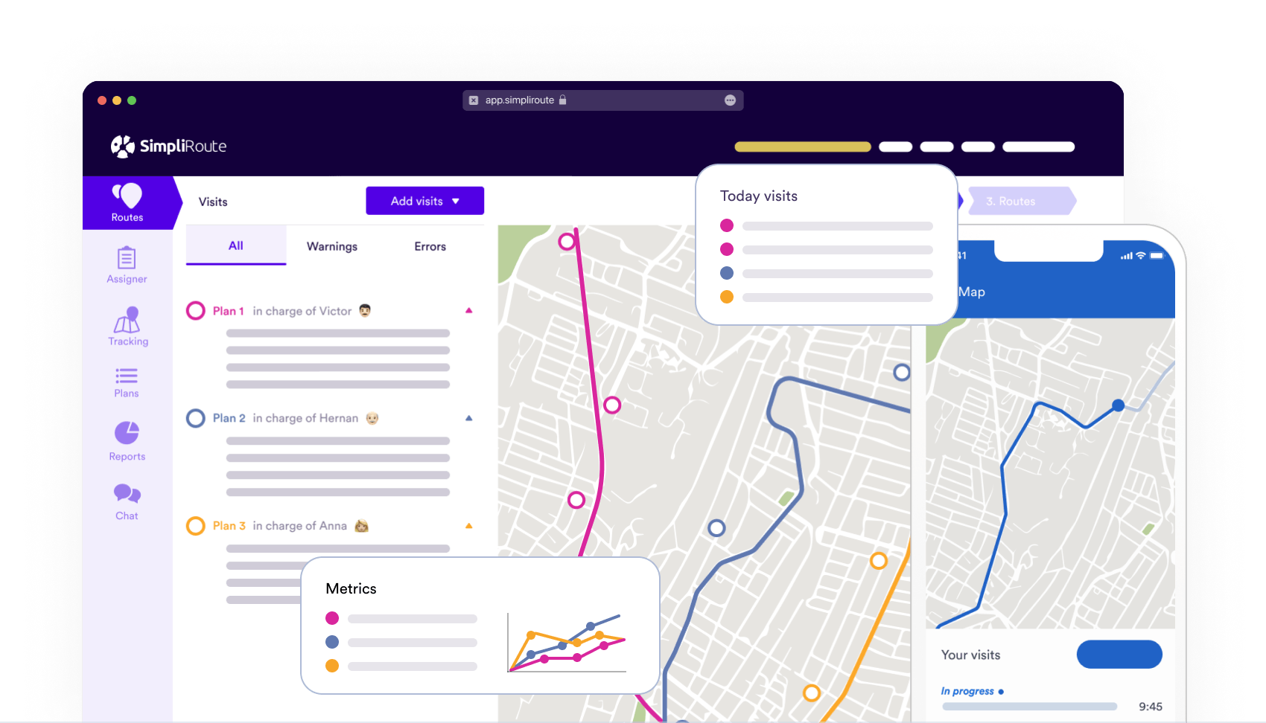Collapse Plan 3 with its orange arrow
1266x723 pixels.
469,526
